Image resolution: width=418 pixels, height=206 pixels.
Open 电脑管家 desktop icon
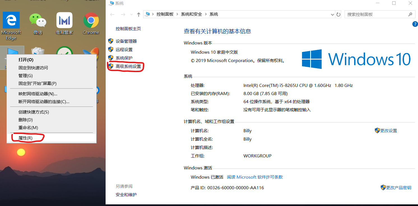coord(64,23)
